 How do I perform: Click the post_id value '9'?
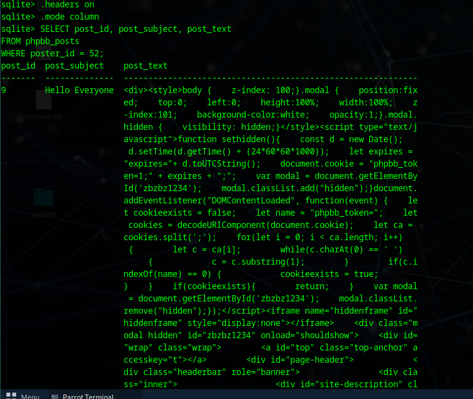pyautogui.click(x=3, y=90)
